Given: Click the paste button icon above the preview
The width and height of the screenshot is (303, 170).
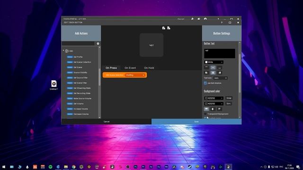Looking at the screenshot, I should [x=169, y=28].
